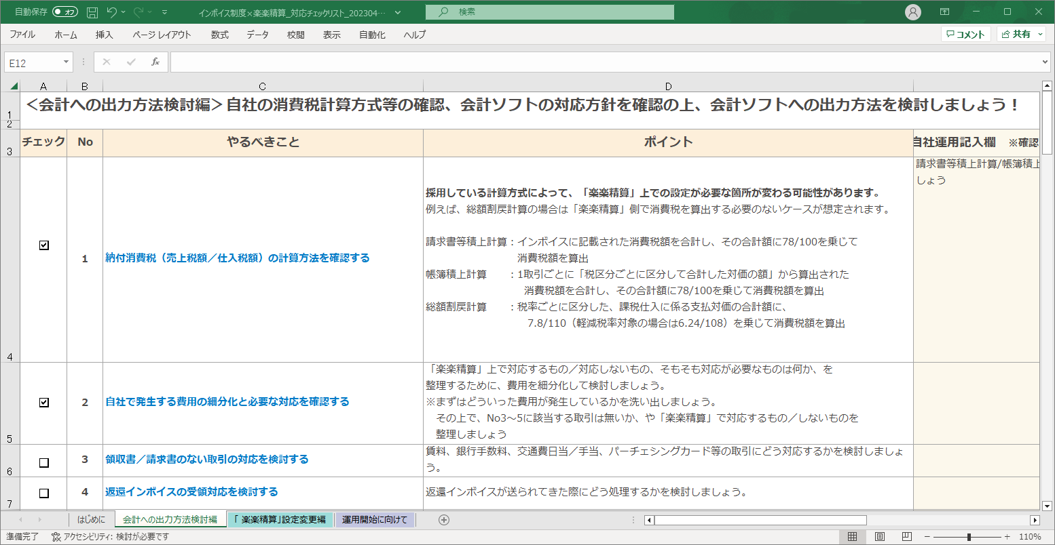Viewport: 1055px width, 545px height.
Task: Click the zoom slider handle
Action: point(969,537)
